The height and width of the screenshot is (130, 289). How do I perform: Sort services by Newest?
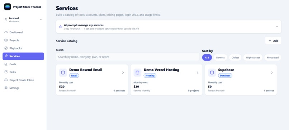[221, 58]
